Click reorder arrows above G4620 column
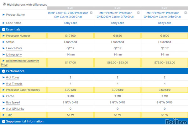This screenshot has width=188, height=125. 118,8
